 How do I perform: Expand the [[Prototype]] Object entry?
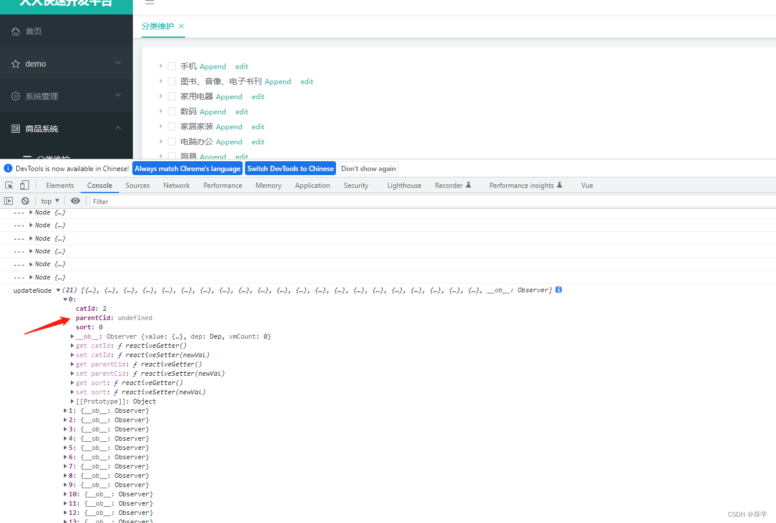pyautogui.click(x=73, y=402)
